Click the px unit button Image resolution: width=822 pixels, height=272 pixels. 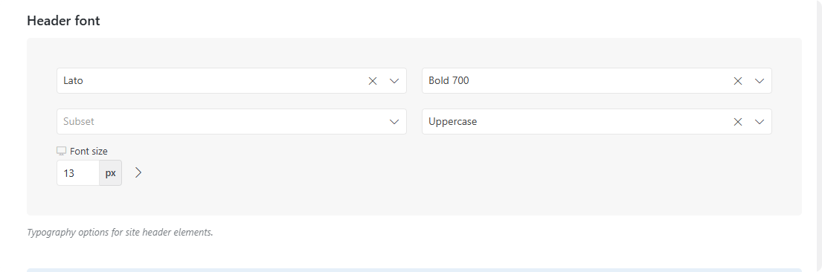111,173
